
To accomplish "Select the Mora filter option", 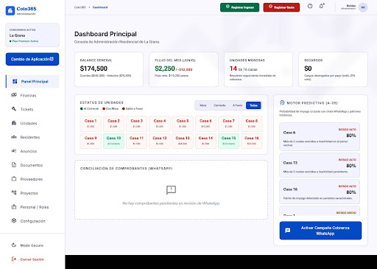I will tap(203, 105).
